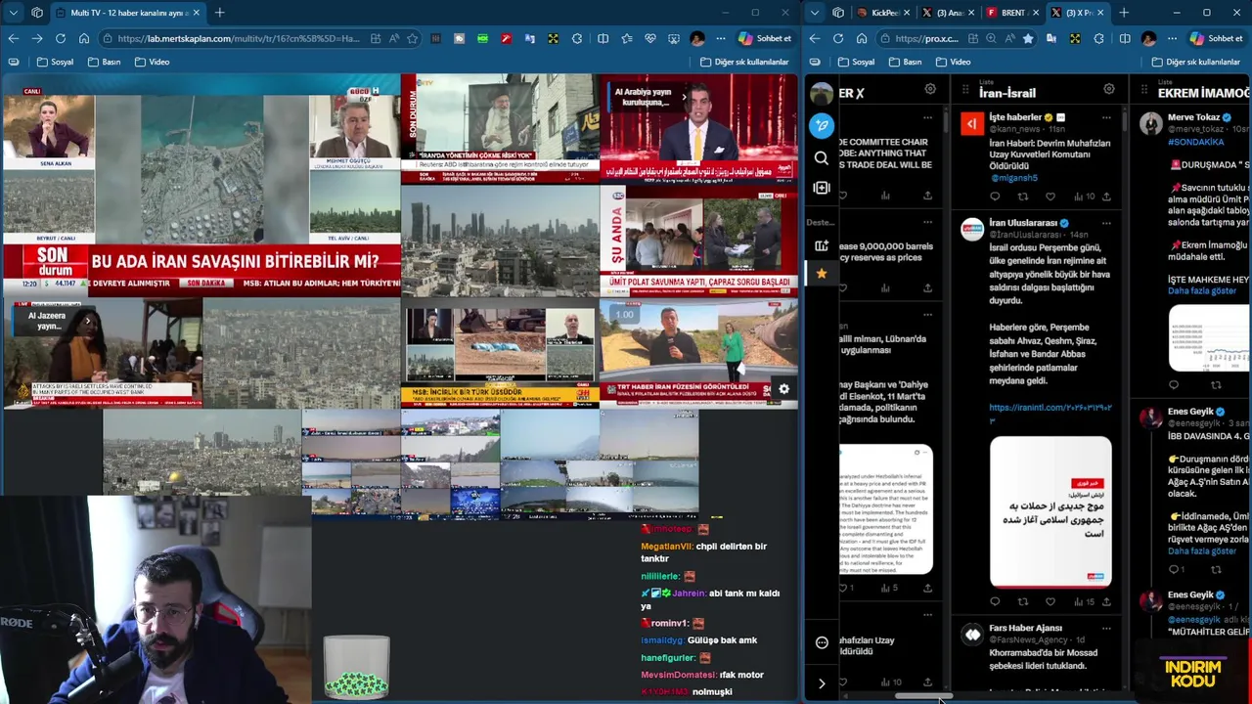Open split screen icon in X Pro browser

[1124, 38]
